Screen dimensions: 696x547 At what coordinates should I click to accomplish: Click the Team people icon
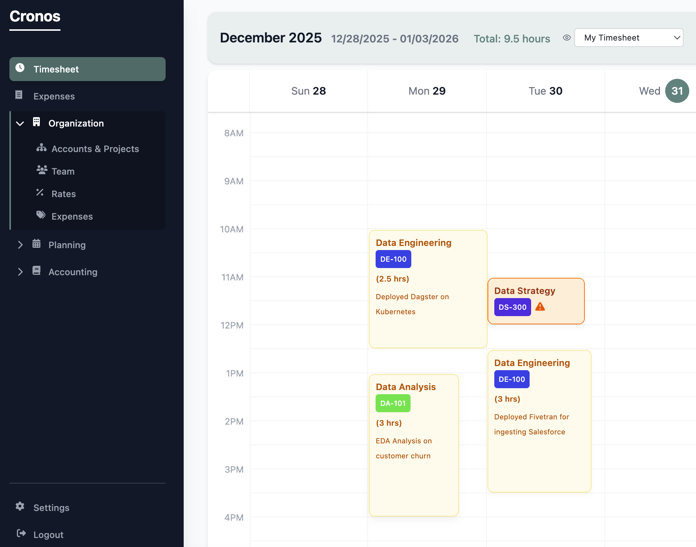[x=41, y=170]
